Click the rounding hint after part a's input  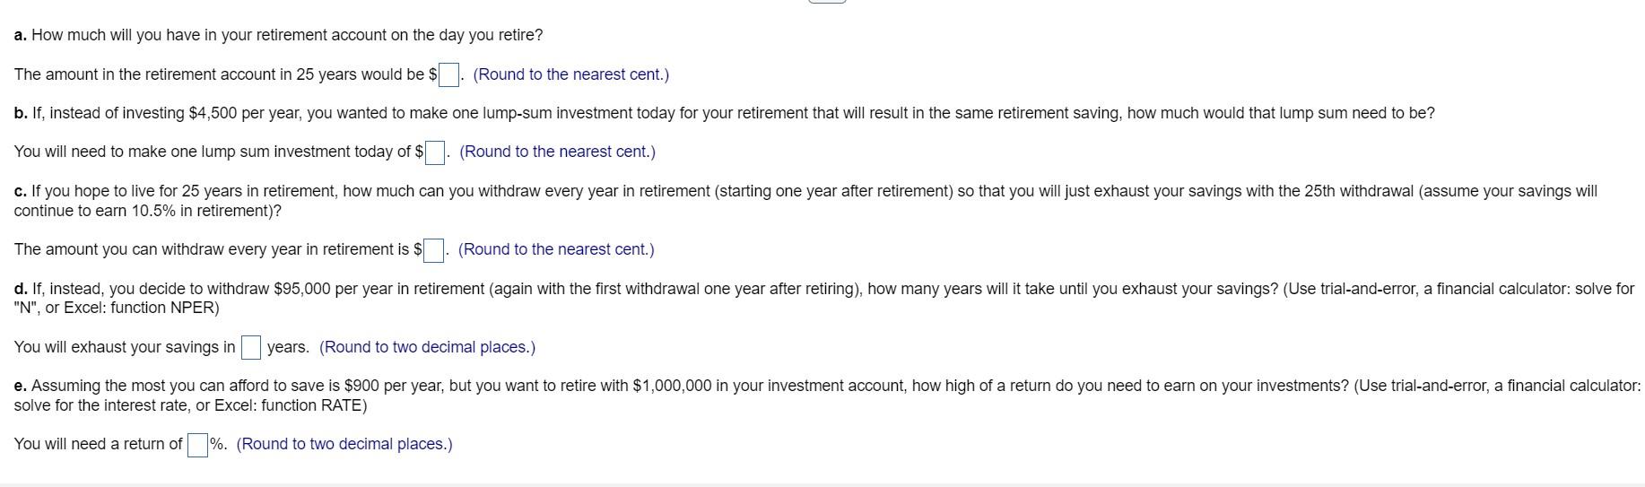570,74
